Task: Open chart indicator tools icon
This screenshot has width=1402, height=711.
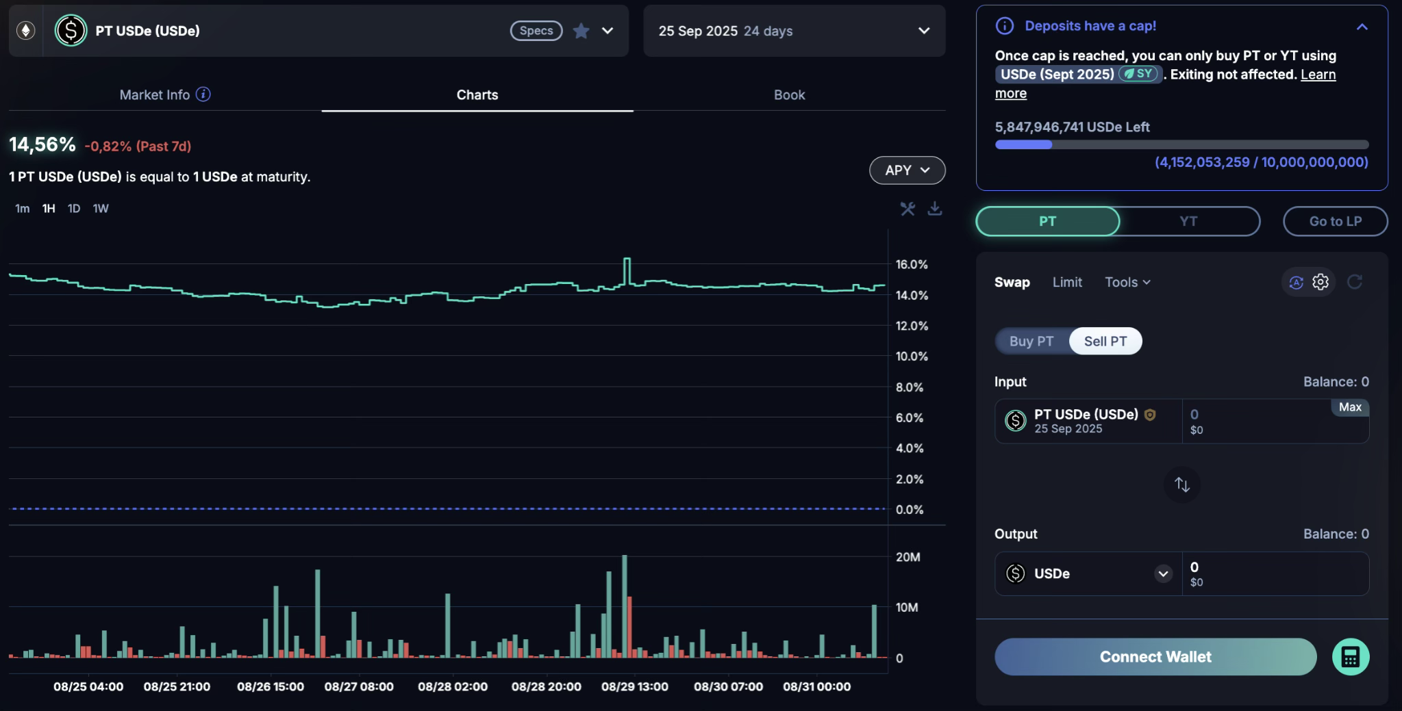Action: coord(907,209)
